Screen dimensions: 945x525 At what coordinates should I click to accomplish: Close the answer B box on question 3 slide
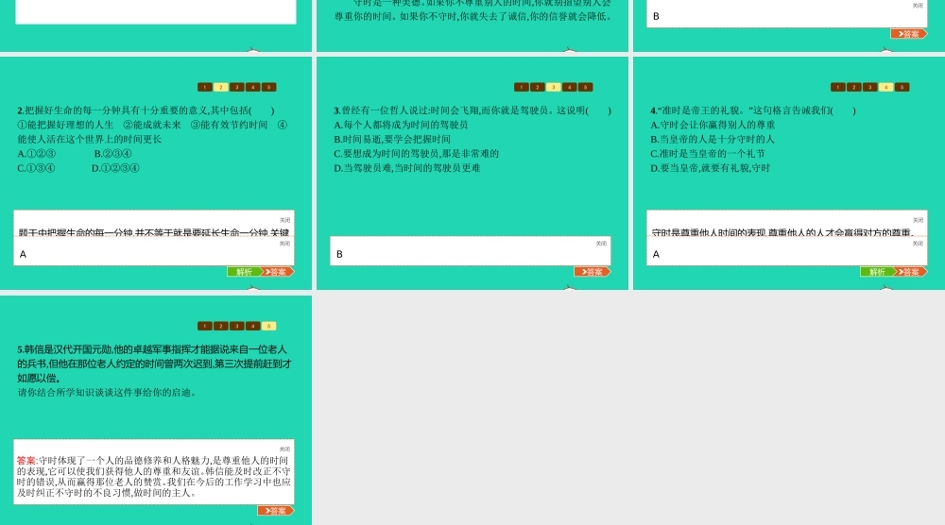click(601, 244)
